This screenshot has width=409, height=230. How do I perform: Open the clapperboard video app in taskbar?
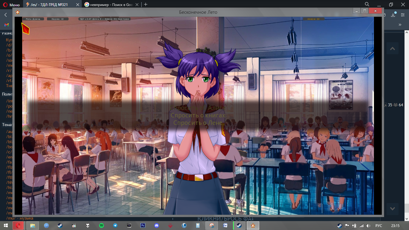(74, 226)
